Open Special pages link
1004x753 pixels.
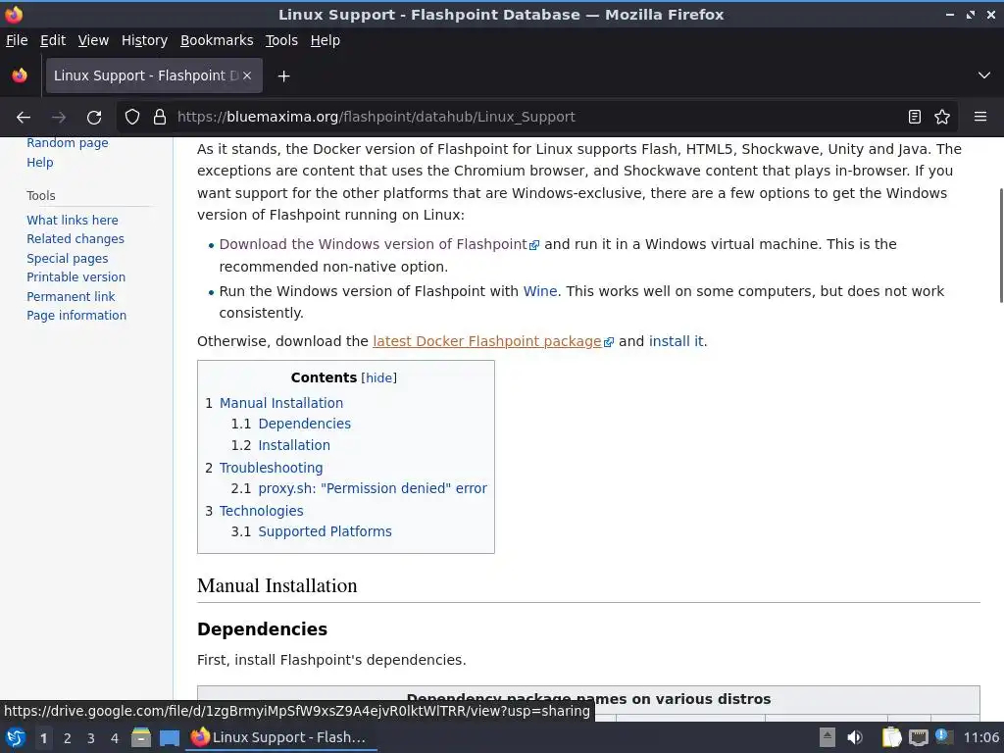click(x=68, y=259)
